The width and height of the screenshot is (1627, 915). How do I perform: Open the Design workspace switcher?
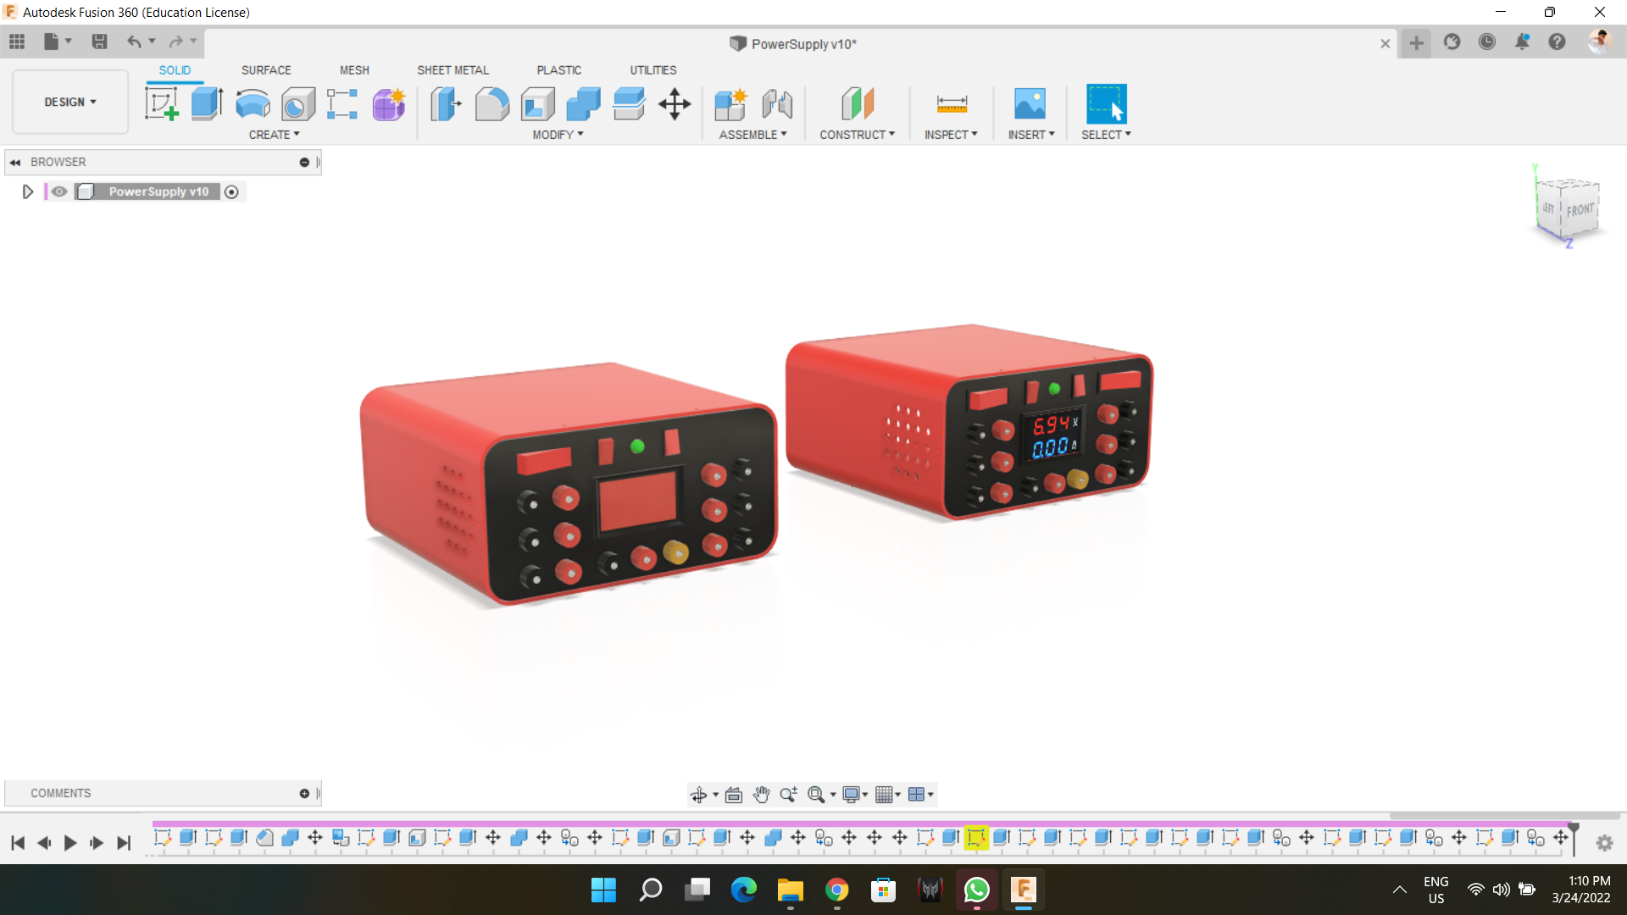[69, 102]
